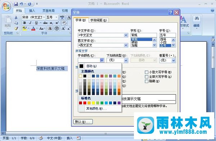216x141 pixels.
Task: Open the Chinese font dropdown
Action: [126, 35]
